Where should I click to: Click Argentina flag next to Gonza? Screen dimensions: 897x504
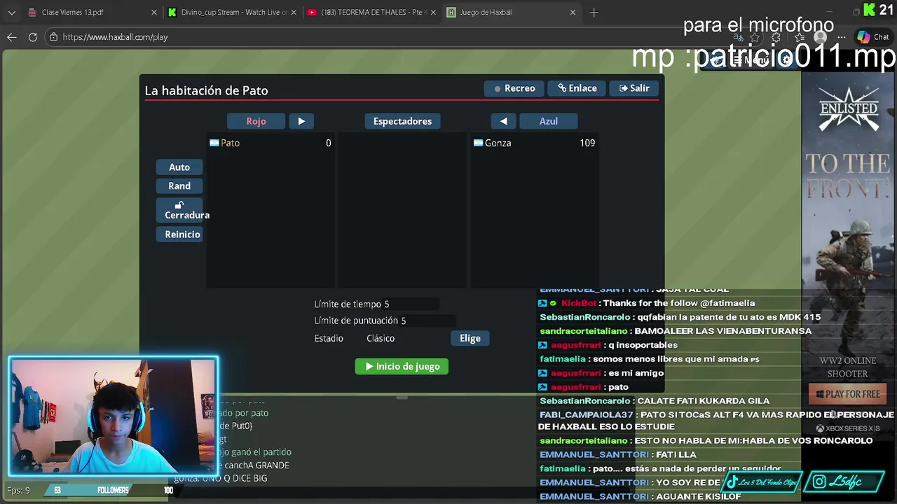478,143
